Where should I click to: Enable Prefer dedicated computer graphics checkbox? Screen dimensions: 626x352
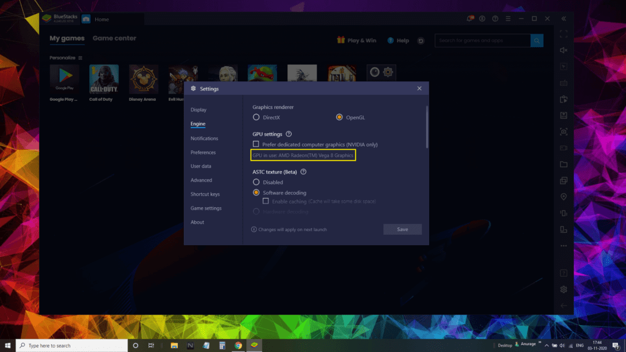click(x=256, y=144)
